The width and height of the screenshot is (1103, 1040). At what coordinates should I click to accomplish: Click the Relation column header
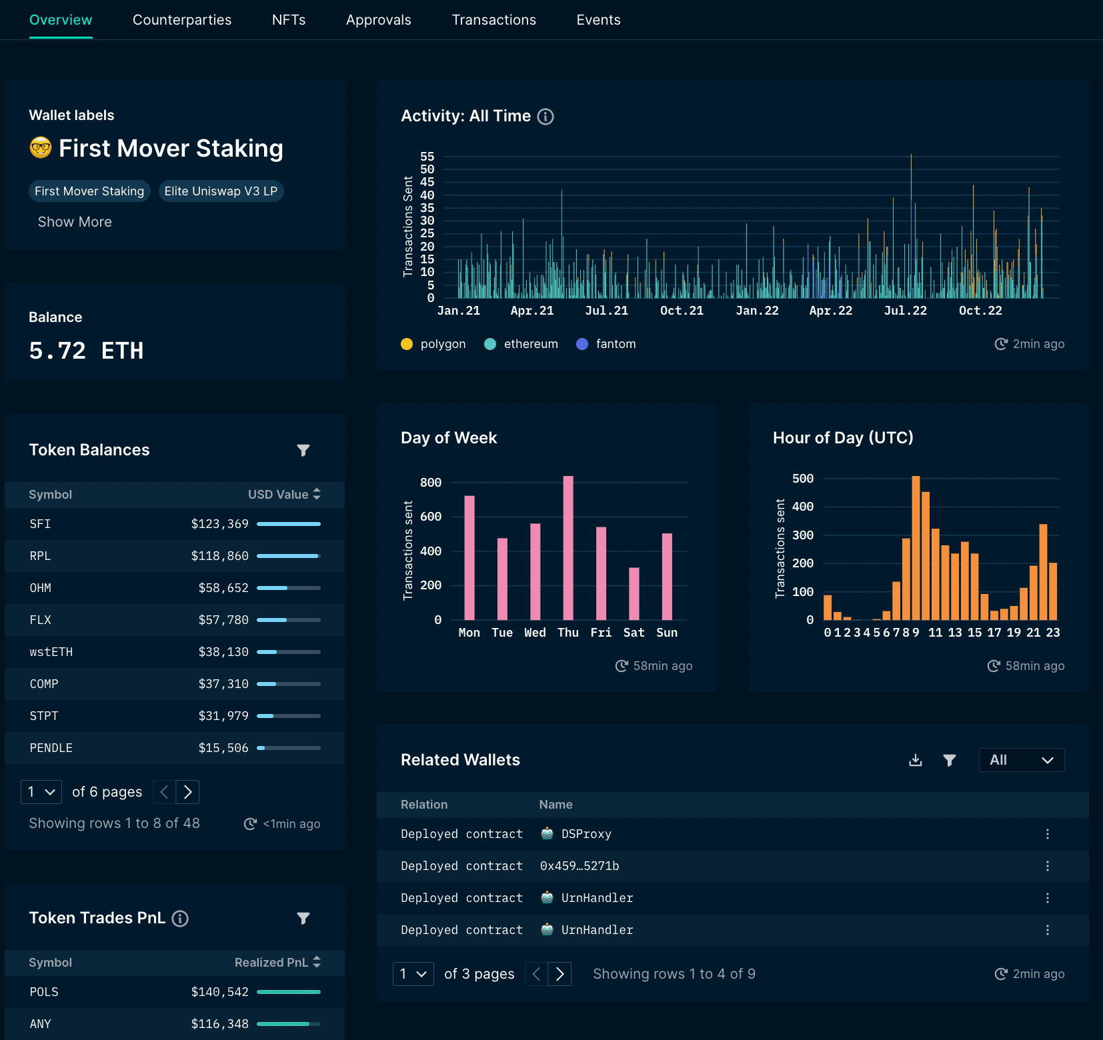(x=424, y=805)
